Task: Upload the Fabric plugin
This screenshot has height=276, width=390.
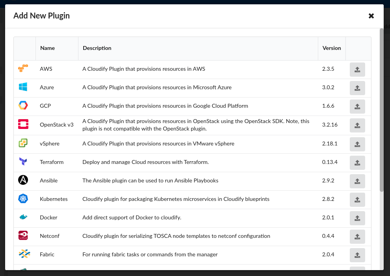Action: click(x=357, y=255)
